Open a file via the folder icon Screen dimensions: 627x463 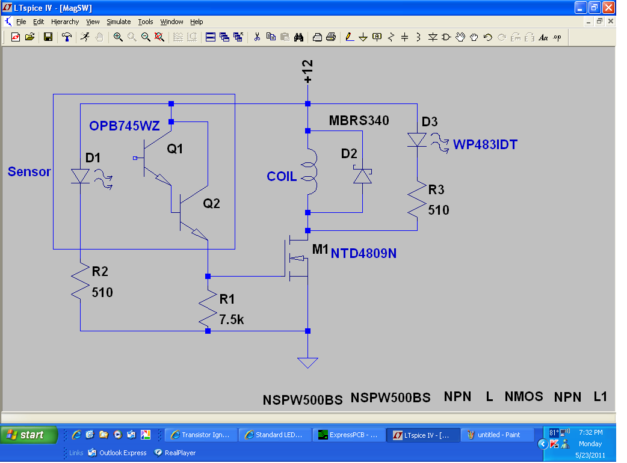click(29, 37)
